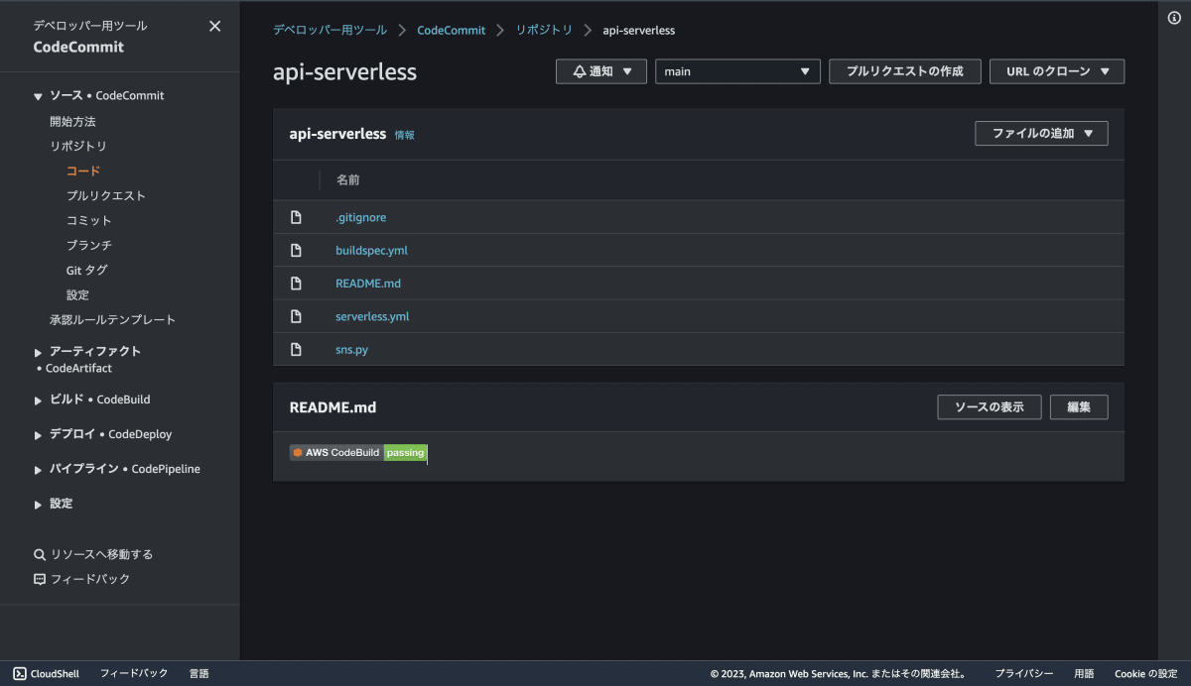The width and height of the screenshot is (1191, 686).
Task: Go to プルリクエスト in sidebar
Action: coord(106,195)
